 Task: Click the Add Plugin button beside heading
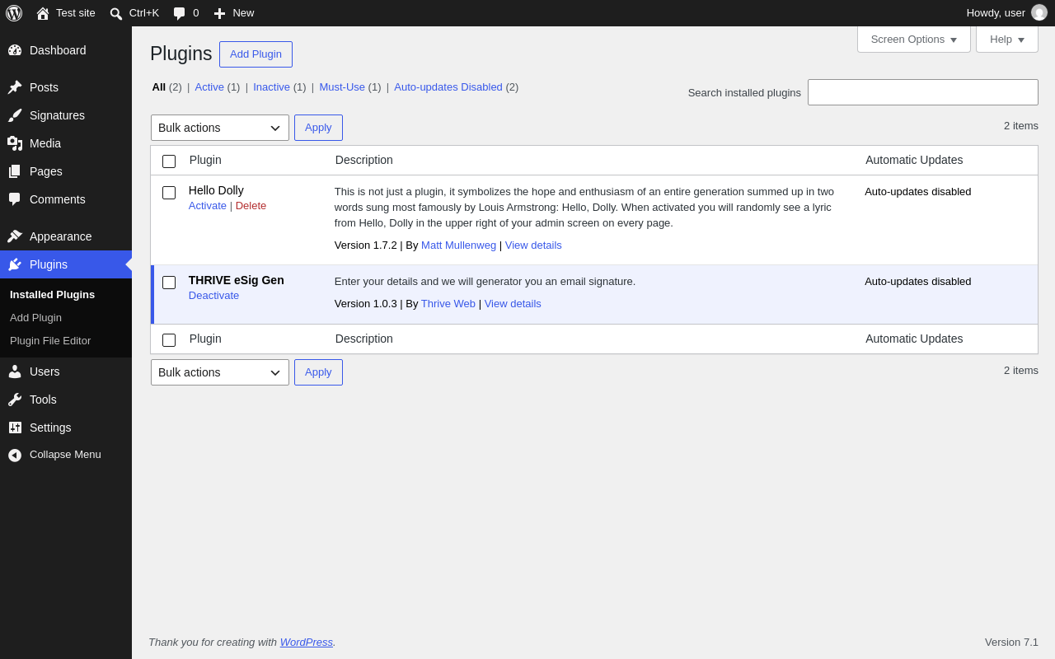(x=256, y=54)
